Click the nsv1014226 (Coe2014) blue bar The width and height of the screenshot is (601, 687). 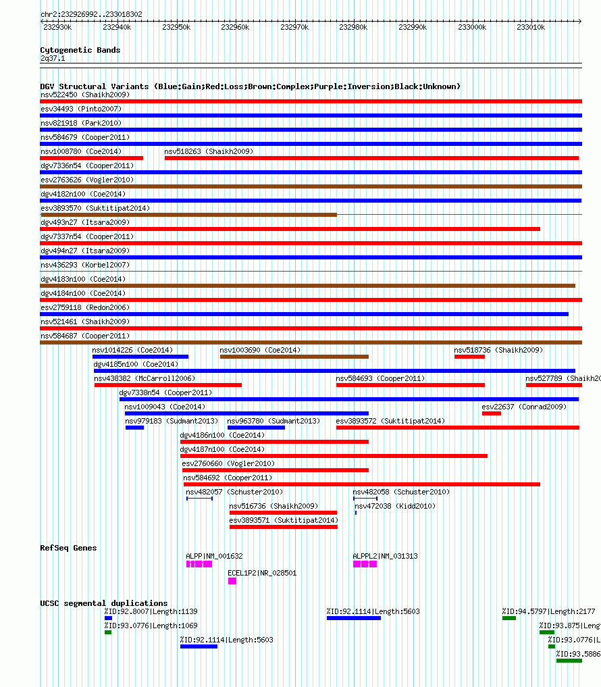point(140,357)
